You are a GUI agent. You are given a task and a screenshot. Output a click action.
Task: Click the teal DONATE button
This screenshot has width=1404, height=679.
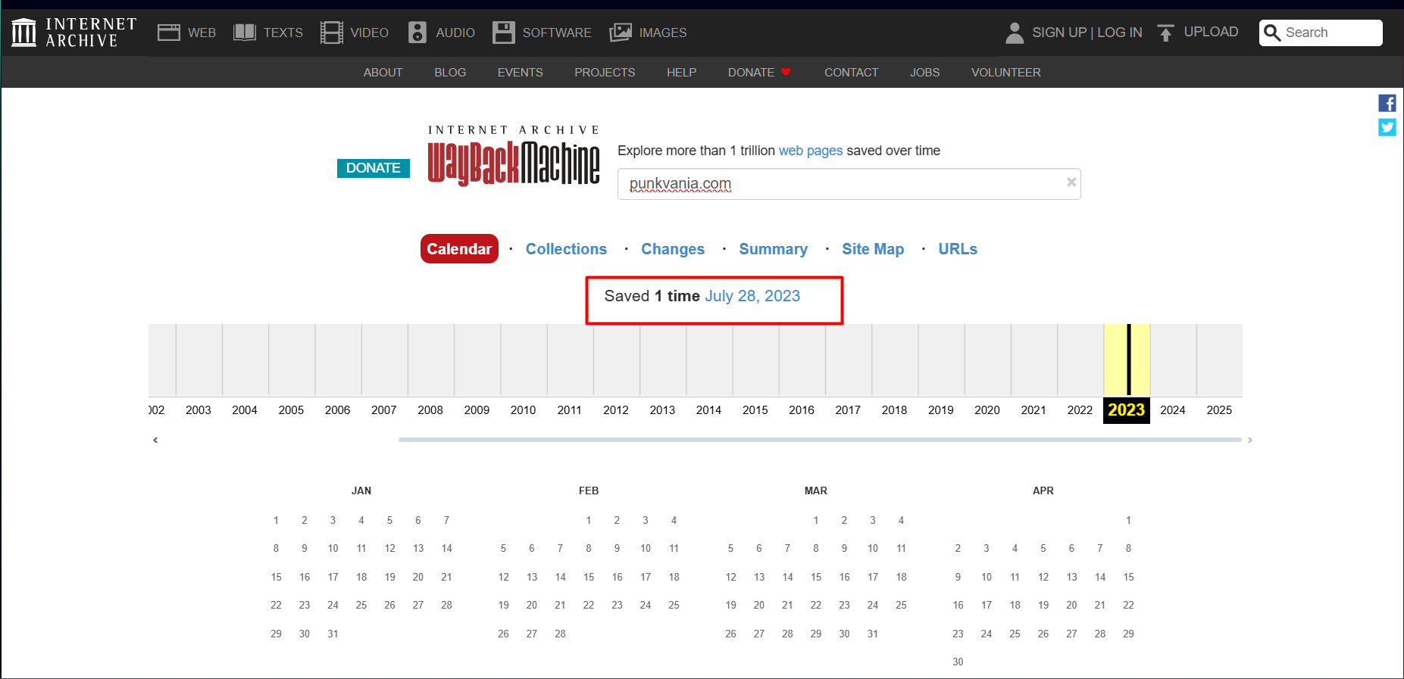[374, 168]
